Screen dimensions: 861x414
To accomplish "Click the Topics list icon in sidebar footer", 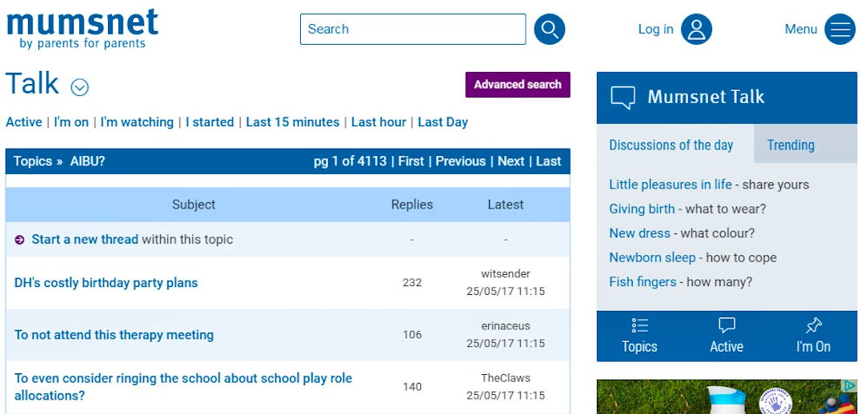I will tap(639, 326).
